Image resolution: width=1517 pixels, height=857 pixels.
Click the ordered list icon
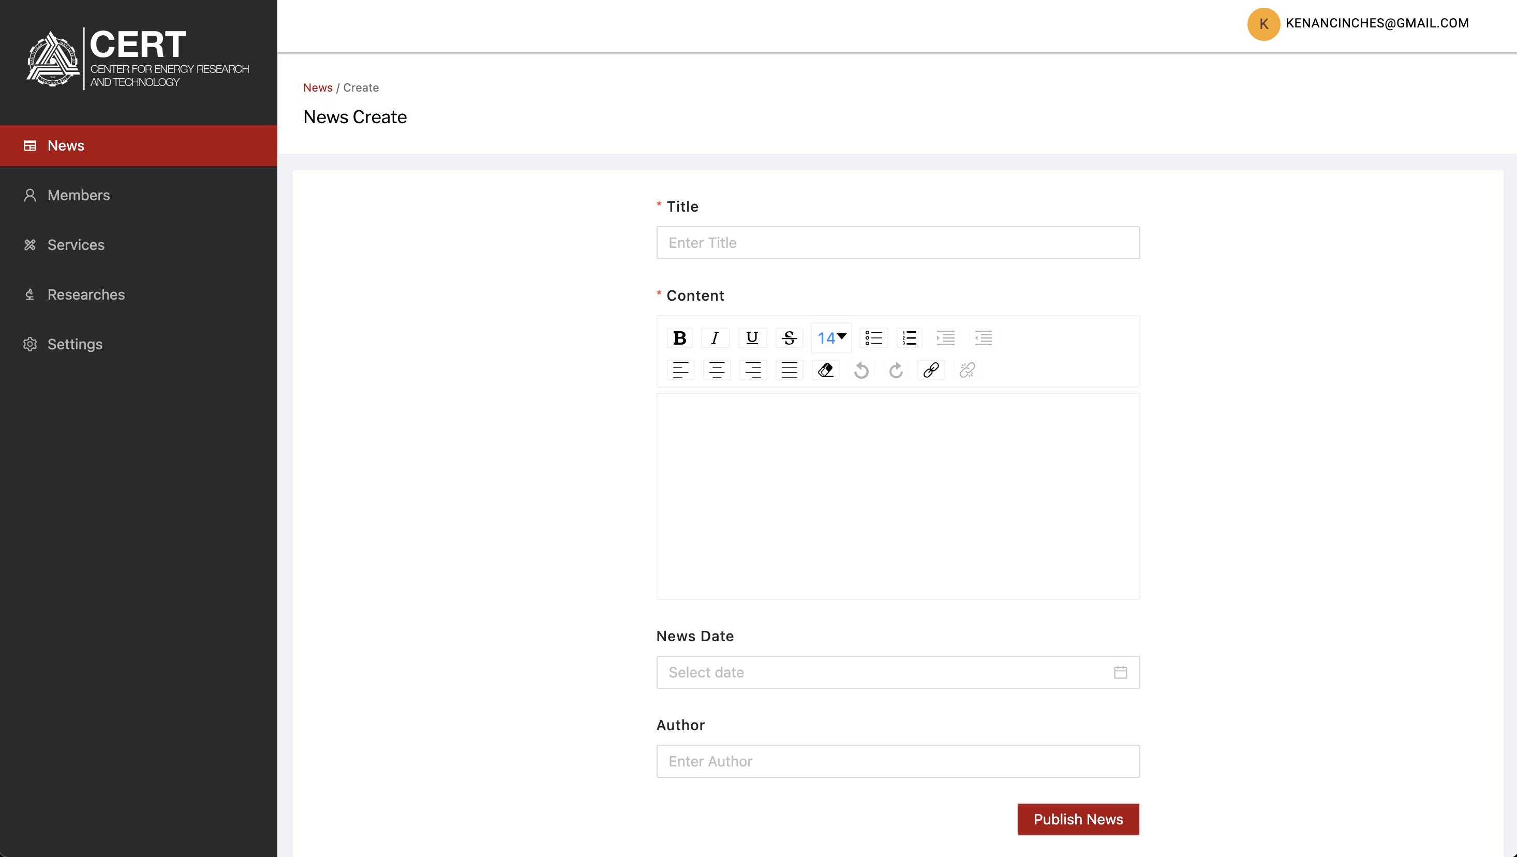(x=910, y=338)
